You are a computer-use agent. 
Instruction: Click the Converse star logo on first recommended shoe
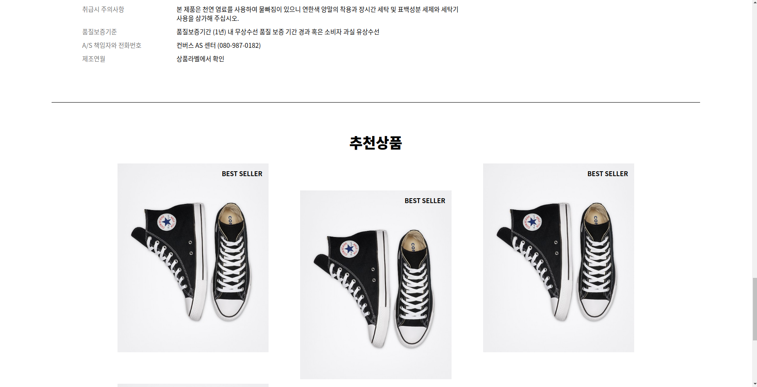167,222
